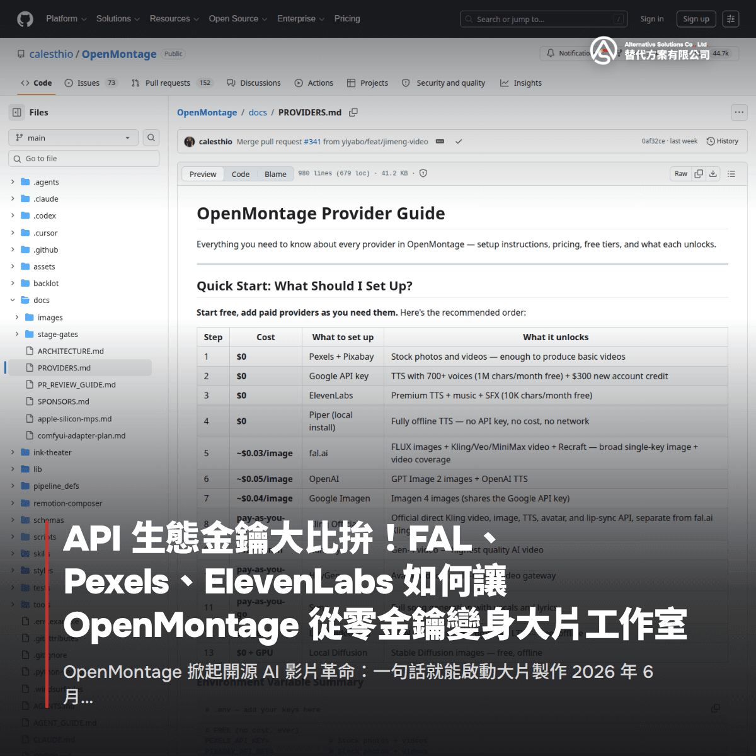Open the Resources menu
Viewport: 756px width, 756px height.
click(174, 19)
